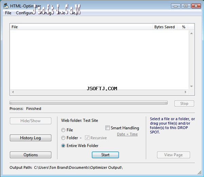Click the list's scroll-right arrow
This screenshot has height=177, width=204.
[x=185, y=92]
